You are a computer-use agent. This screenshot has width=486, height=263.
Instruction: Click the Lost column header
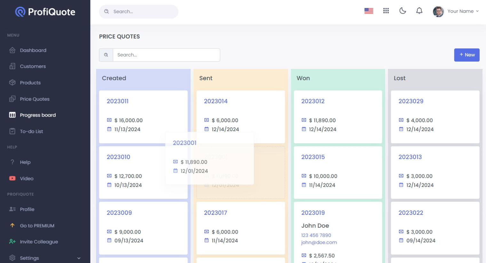(x=400, y=78)
